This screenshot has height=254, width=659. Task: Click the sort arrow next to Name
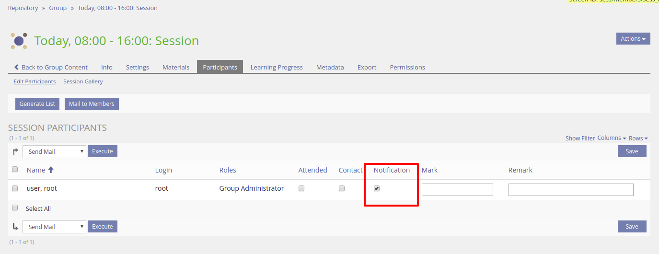click(51, 170)
